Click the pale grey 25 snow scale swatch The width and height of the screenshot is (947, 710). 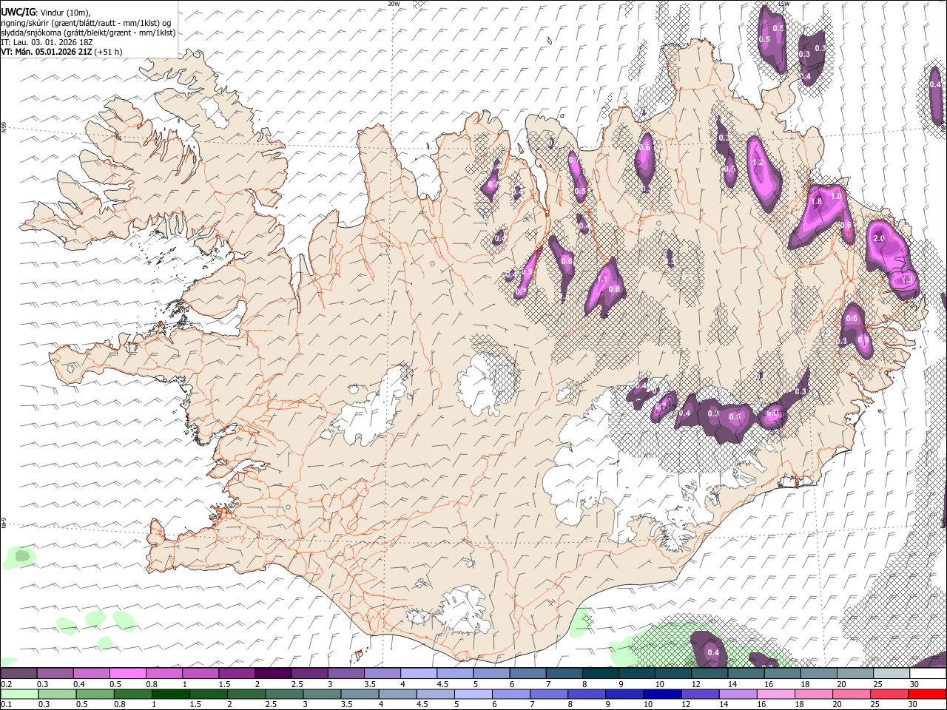click(x=892, y=674)
